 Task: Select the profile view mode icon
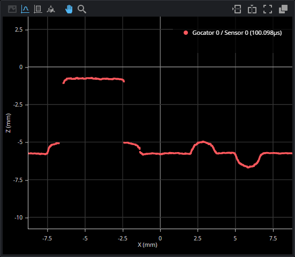coord(25,9)
